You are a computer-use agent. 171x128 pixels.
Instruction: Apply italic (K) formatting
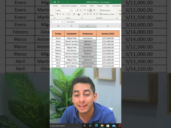(x=60, y=14)
